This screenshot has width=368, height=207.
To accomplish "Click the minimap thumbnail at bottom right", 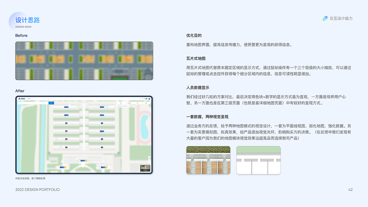I will click(145, 168).
